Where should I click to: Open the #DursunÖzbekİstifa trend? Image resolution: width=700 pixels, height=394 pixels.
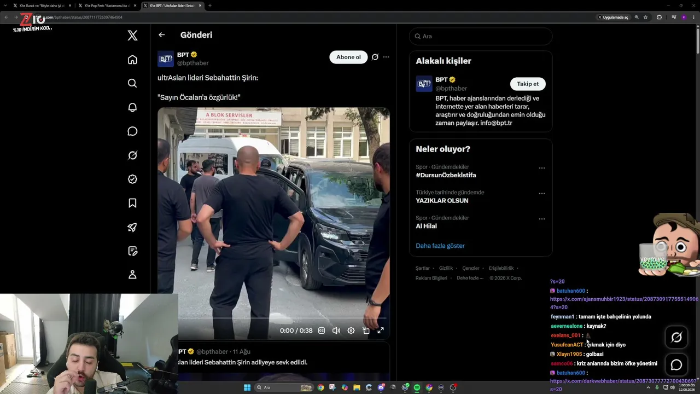[x=446, y=175]
